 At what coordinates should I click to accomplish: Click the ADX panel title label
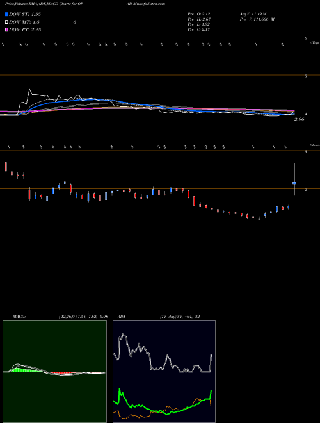(122, 316)
